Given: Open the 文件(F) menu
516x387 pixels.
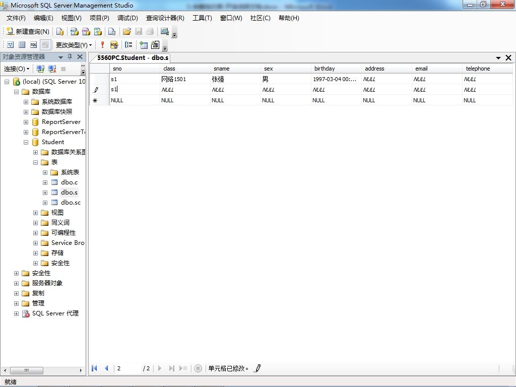Looking at the screenshot, I should 16,18.
